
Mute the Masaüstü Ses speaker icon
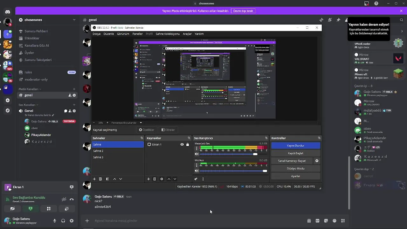197,154
